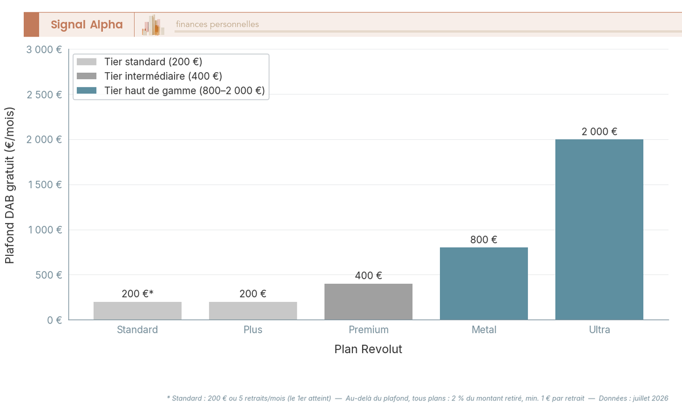Select the Metal plan bar
682x410 pixels.
coord(484,283)
